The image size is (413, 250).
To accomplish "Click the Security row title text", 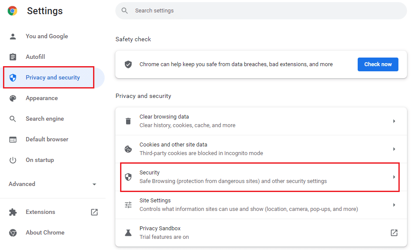I will pyautogui.click(x=150, y=173).
